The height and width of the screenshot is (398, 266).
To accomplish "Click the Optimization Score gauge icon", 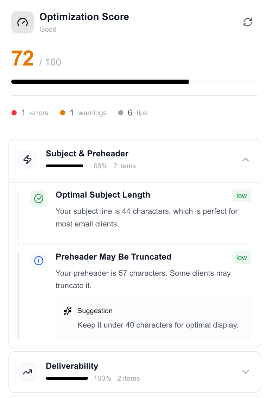I will click(22, 22).
